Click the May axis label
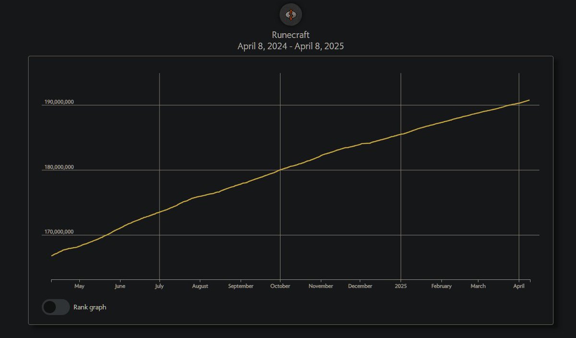The width and height of the screenshot is (576, 338). pos(79,286)
